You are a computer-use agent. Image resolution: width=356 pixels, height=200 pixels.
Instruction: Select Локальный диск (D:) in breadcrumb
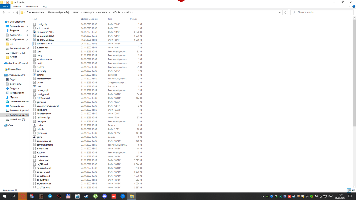58,12
